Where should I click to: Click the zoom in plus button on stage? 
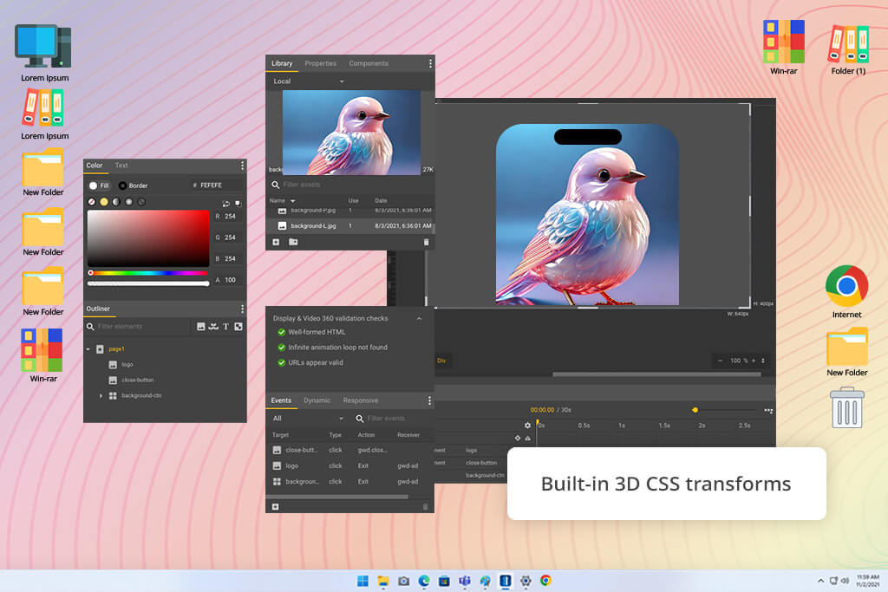click(x=754, y=361)
